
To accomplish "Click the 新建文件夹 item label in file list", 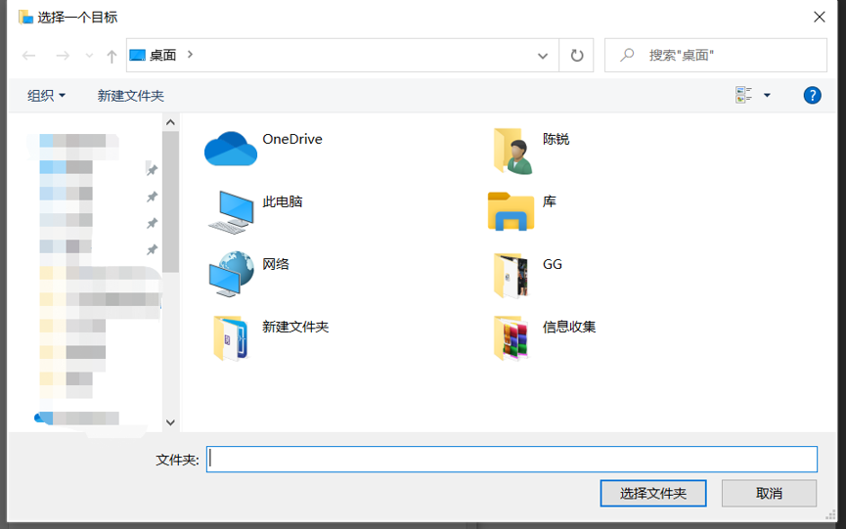I will [295, 327].
